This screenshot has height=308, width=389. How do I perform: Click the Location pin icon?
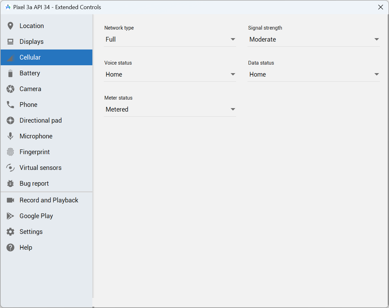pyautogui.click(x=10, y=26)
